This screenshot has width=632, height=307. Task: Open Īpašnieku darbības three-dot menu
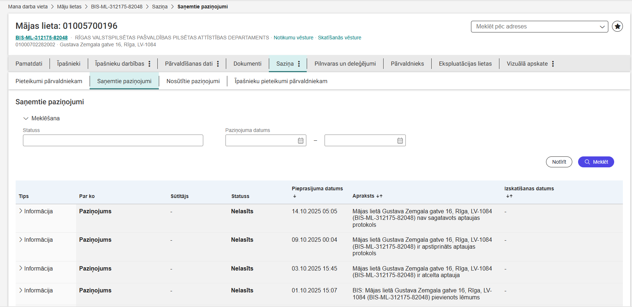(x=149, y=64)
